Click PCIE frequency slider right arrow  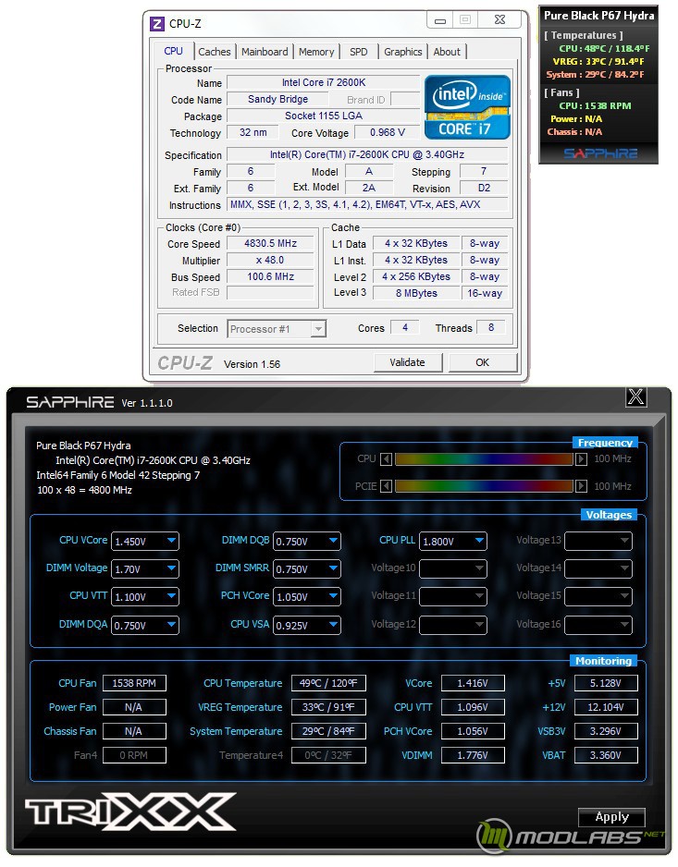(581, 486)
